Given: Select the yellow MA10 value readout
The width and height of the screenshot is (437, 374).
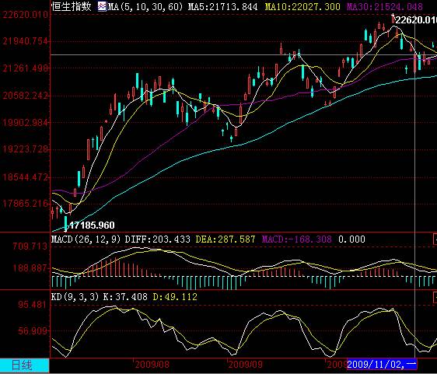Looking at the screenshot, I should (302, 6).
